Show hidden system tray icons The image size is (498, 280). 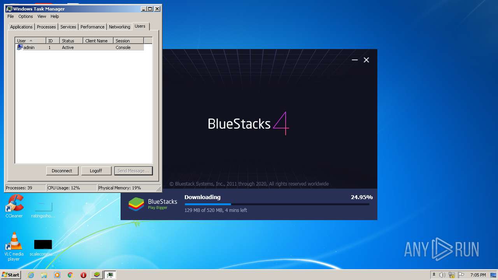434,275
